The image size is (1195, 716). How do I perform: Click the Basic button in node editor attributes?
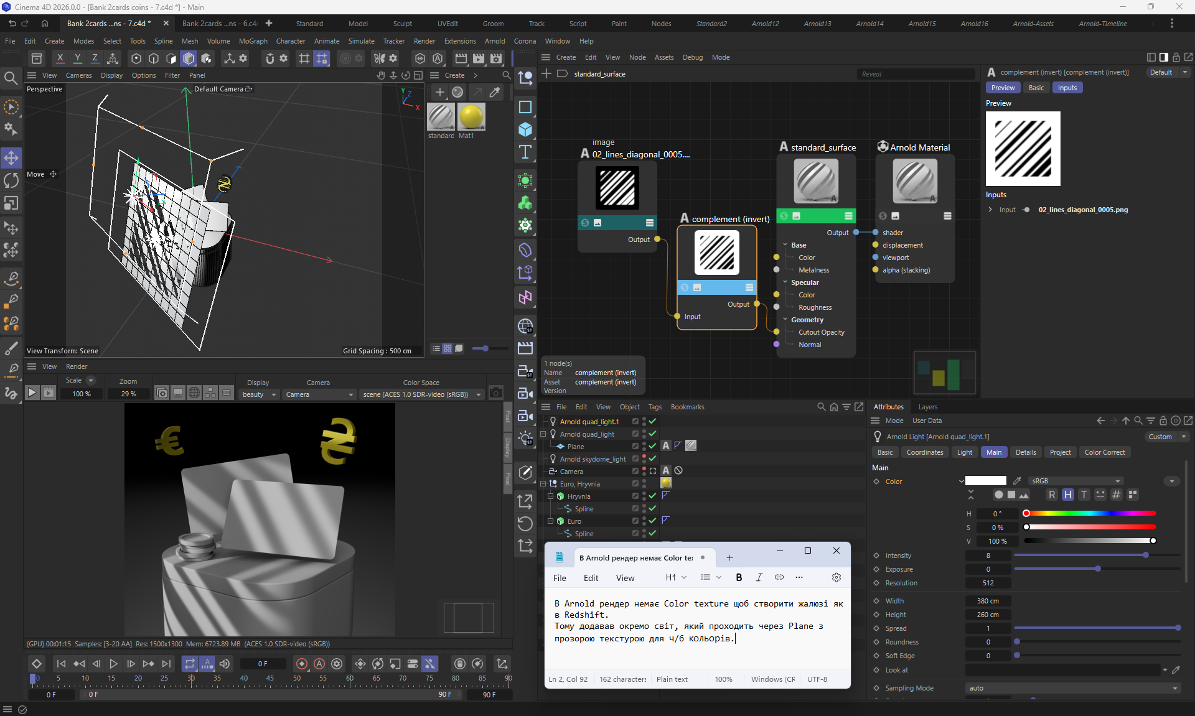click(1036, 88)
